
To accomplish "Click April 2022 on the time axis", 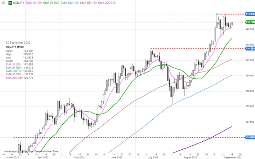I will click(43, 157).
